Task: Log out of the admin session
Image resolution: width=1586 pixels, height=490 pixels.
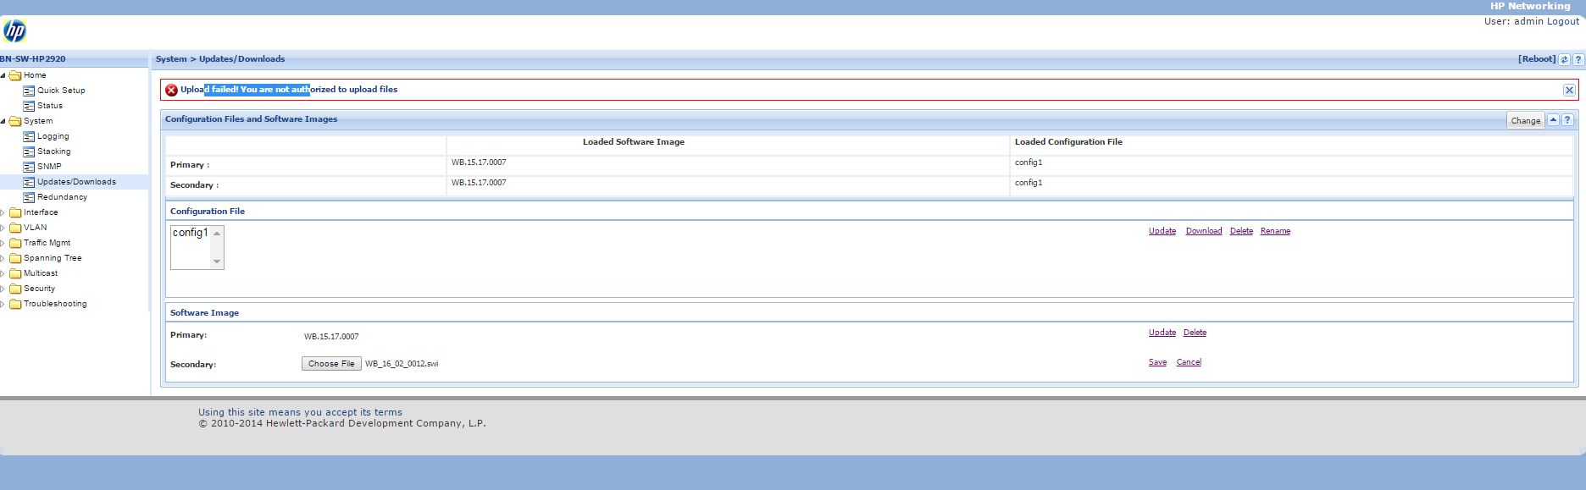Action: 1563,21
